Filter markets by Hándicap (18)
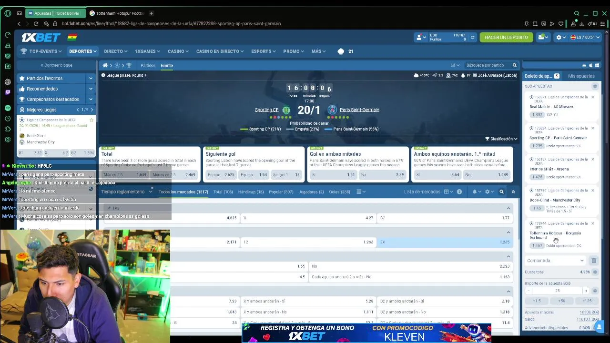The height and width of the screenshot is (343, 610). 251,192
